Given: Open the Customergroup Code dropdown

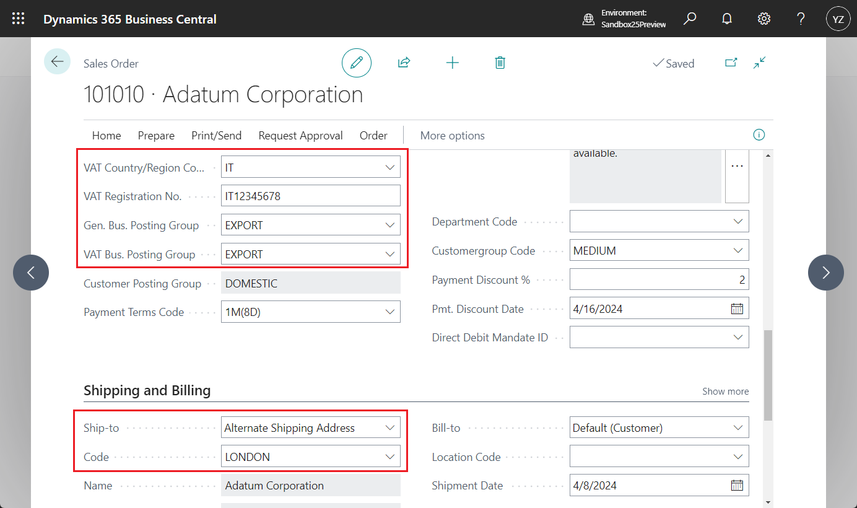Looking at the screenshot, I should pyautogui.click(x=737, y=250).
